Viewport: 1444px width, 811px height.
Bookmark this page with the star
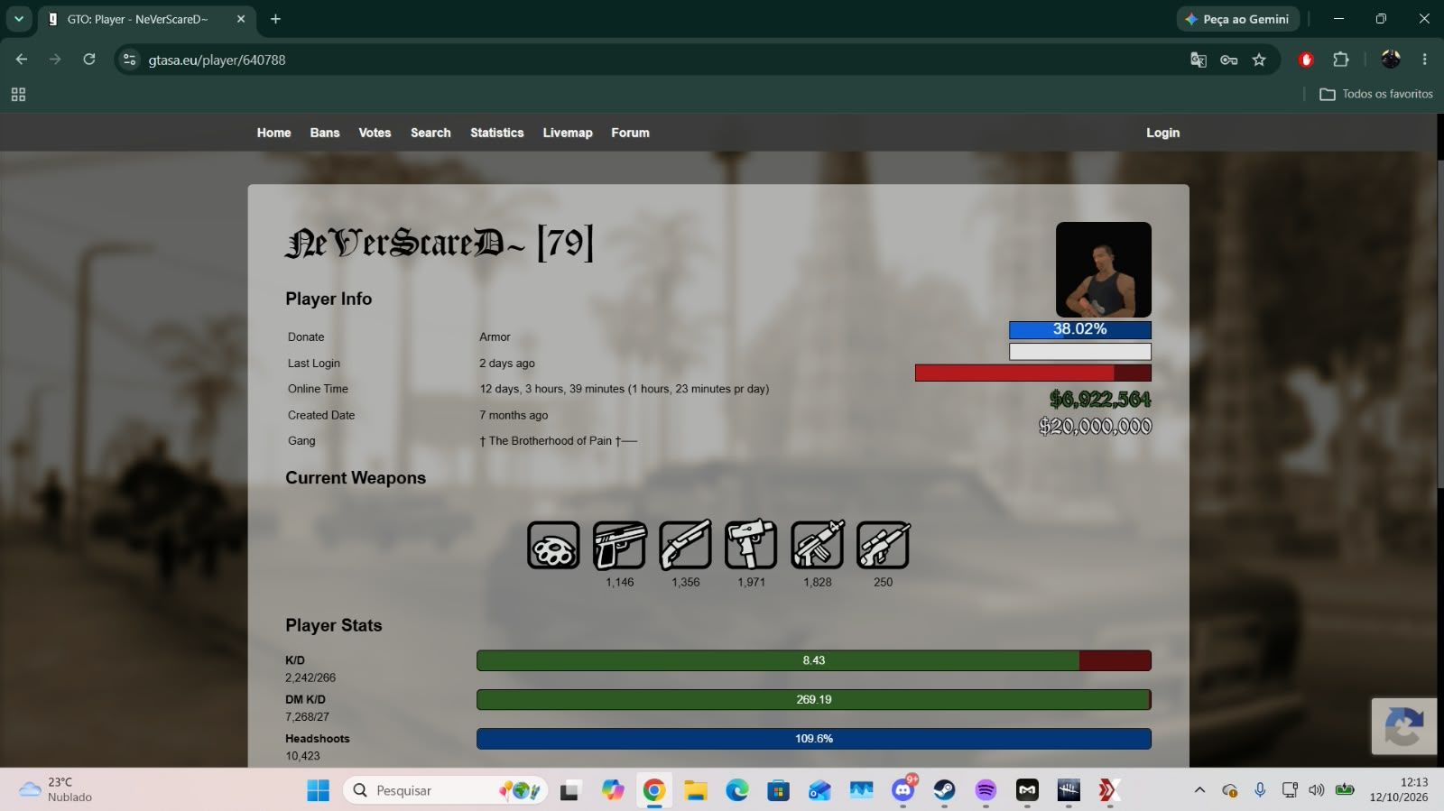click(1259, 60)
